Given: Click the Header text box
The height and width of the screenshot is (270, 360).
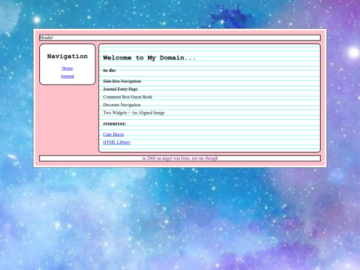Looking at the screenshot, I should pos(180,37).
